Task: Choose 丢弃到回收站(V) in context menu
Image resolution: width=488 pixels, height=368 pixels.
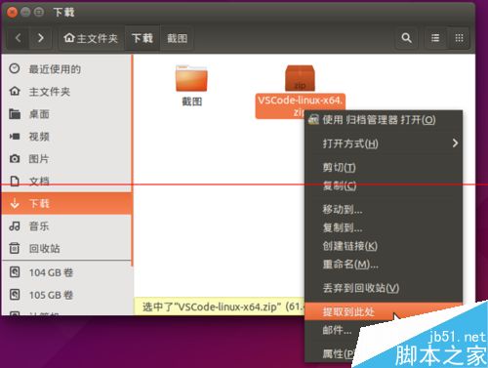Action: 384,288
